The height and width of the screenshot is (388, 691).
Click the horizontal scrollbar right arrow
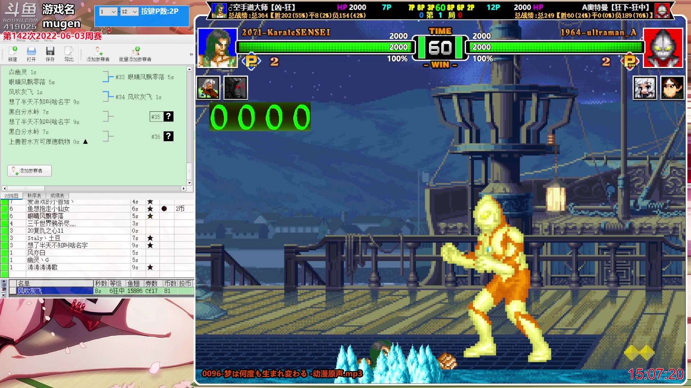pyautogui.click(x=184, y=188)
